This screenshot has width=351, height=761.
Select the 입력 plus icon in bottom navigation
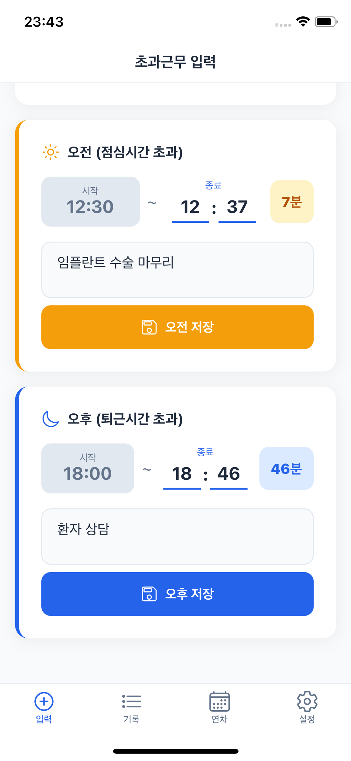click(x=44, y=702)
